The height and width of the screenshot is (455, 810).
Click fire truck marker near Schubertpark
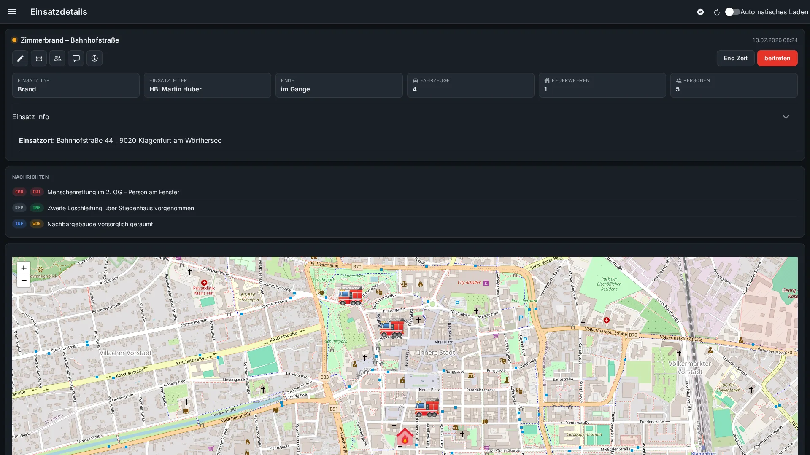pyautogui.click(x=350, y=296)
